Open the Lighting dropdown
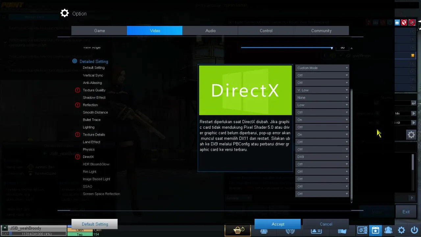This screenshot has width=421, height=237. point(322,127)
